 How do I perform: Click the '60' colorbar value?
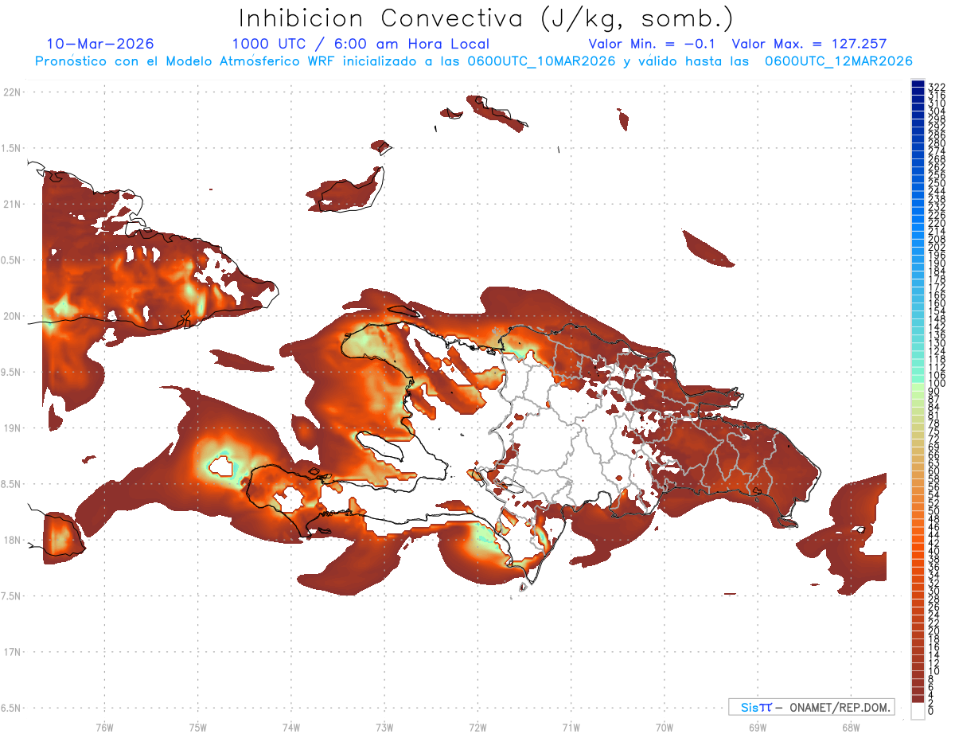pos(934,471)
